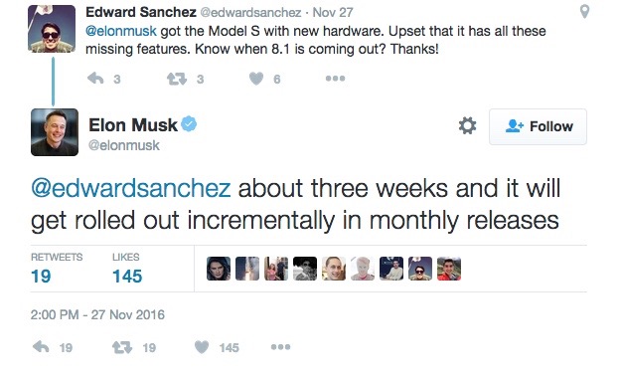Click the first liker's avatar in the row
The width and height of the screenshot is (621, 381).
tap(219, 269)
